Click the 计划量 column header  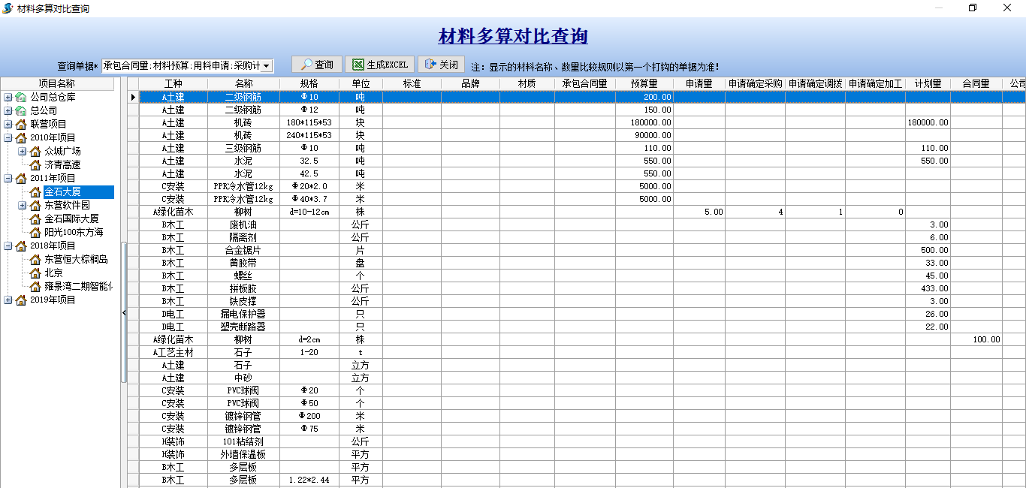[x=928, y=84]
